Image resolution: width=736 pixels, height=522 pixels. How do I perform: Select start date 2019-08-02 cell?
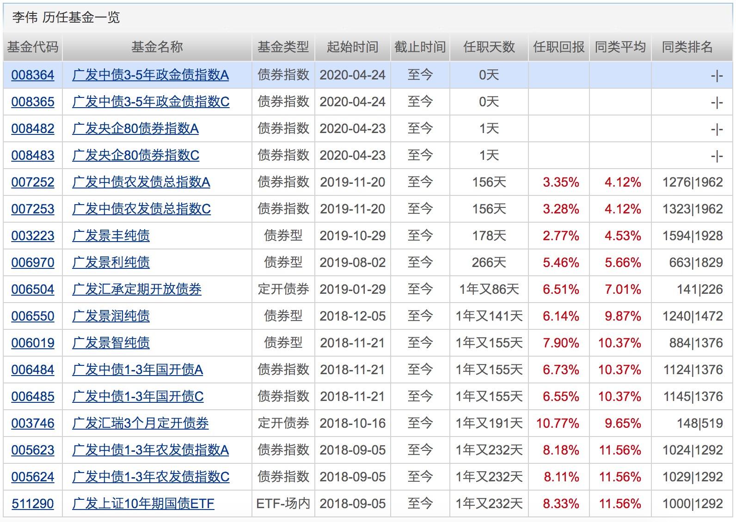pos(353,262)
